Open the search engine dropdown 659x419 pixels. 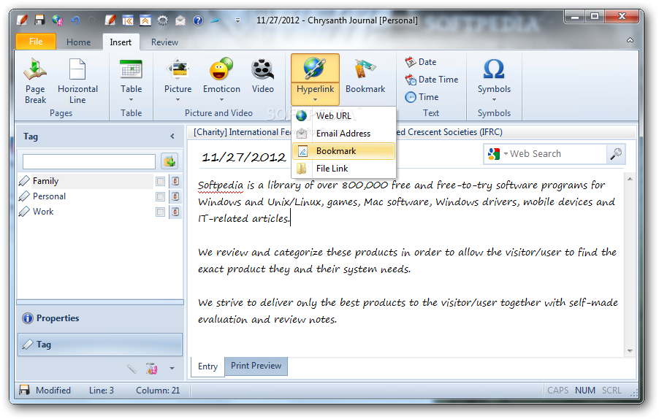(x=506, y=154)
